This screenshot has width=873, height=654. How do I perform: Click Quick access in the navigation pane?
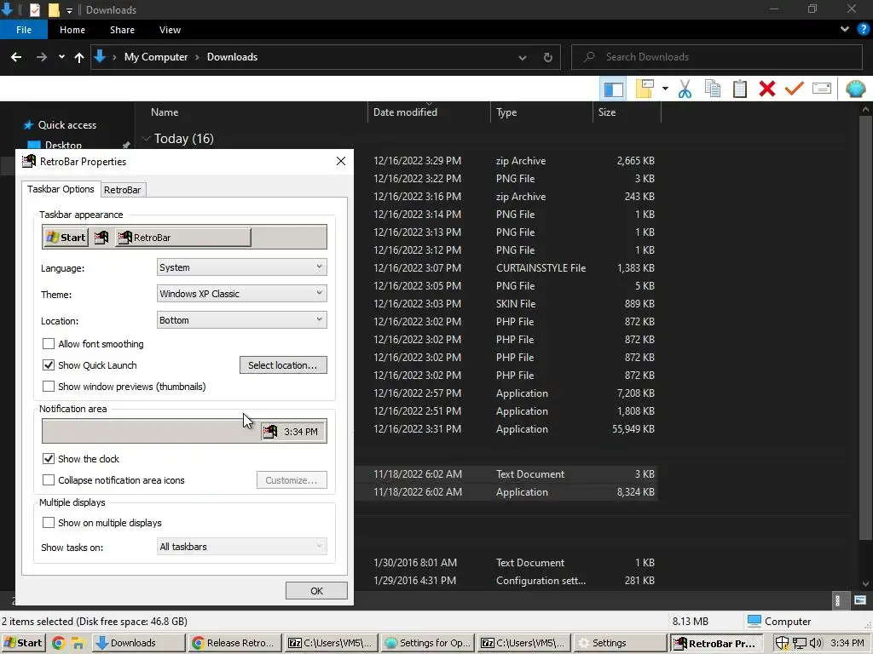(x=66, y=125)
